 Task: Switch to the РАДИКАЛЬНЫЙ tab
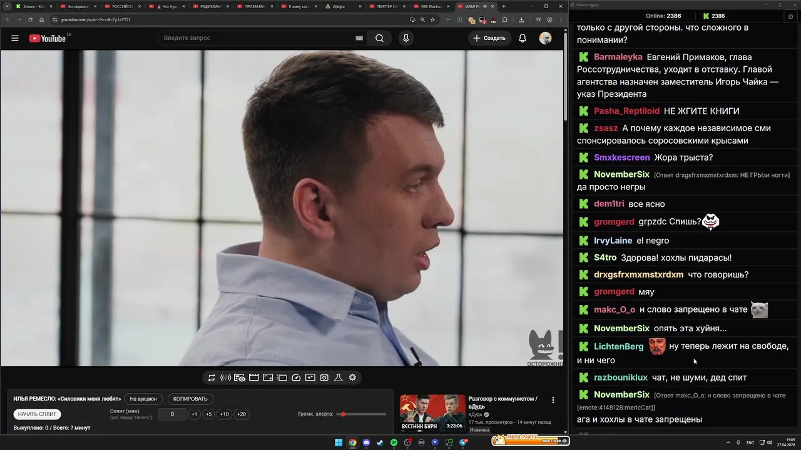(x=211, y=6)
